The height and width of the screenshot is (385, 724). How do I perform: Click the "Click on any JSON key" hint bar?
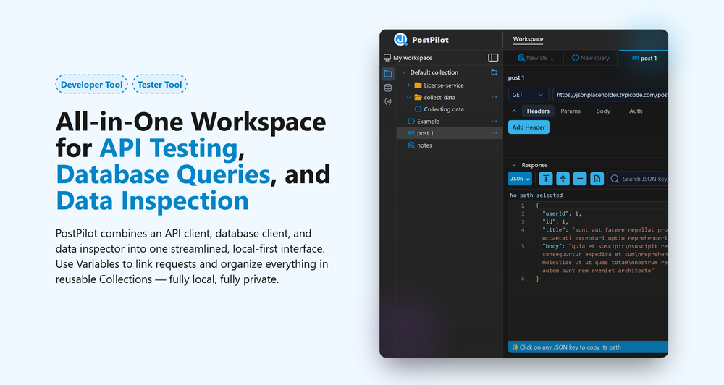click(x=588, y=347)
